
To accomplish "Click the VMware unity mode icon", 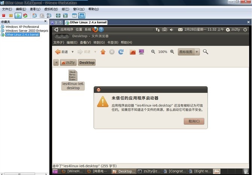I will point(74,15).
